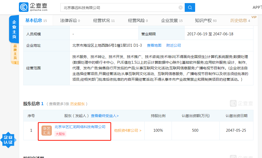Click the 500 subscribed capital cell
Screen dimensions: 262x158
click(x=195, y=130)
